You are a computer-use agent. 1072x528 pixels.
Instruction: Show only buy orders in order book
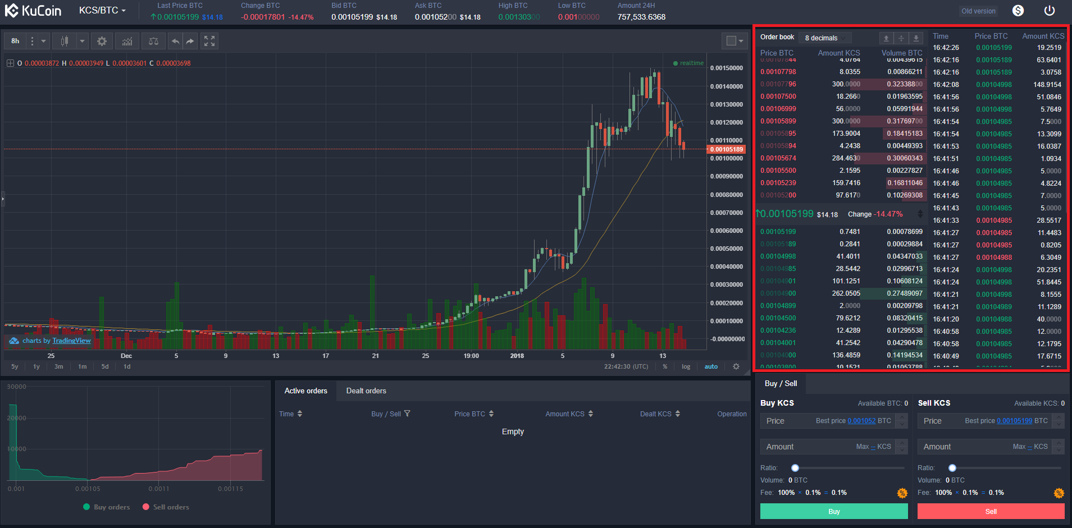pos(916,38)
